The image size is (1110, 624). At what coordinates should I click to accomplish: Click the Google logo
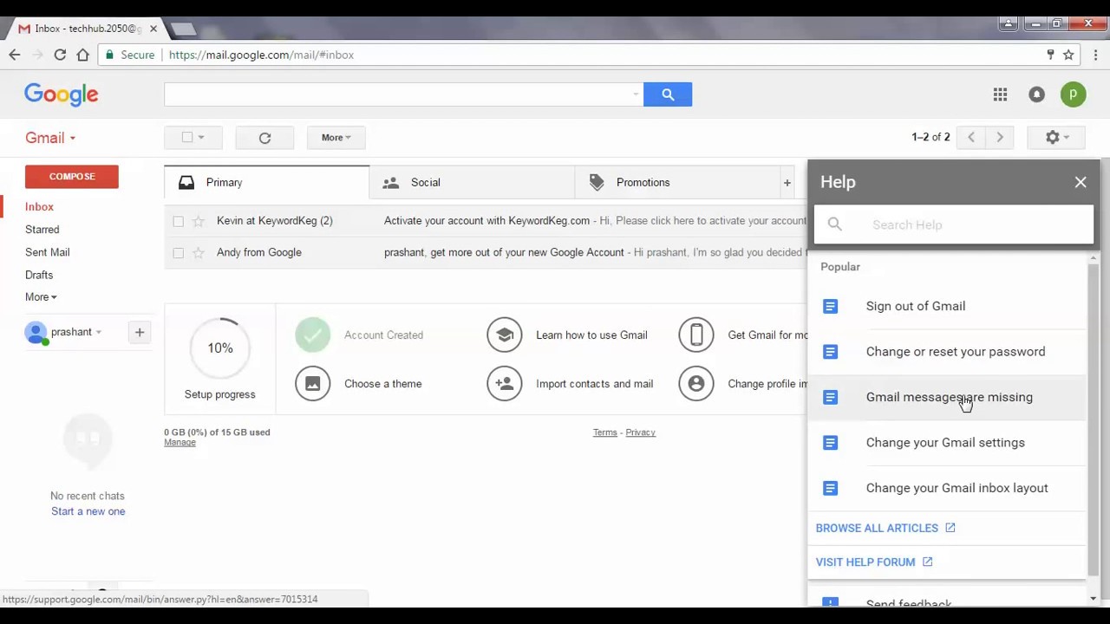pyautogui.click(x=61, y=94)
